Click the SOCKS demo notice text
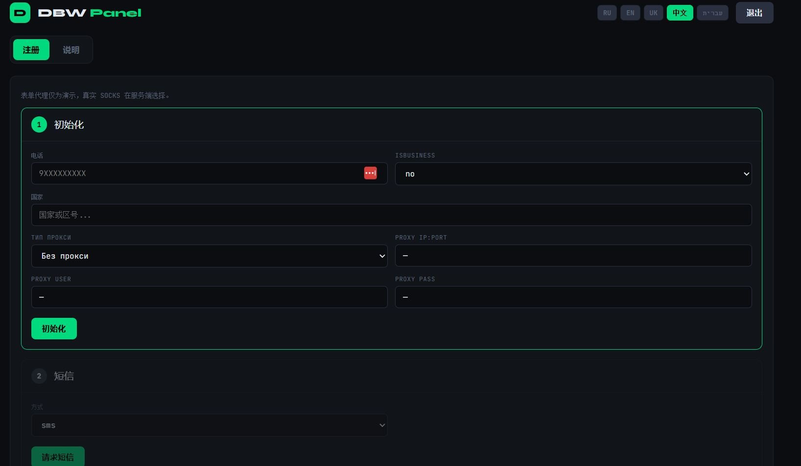 tap(95, 95)
